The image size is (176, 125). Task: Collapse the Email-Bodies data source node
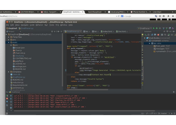pos(145,38)
